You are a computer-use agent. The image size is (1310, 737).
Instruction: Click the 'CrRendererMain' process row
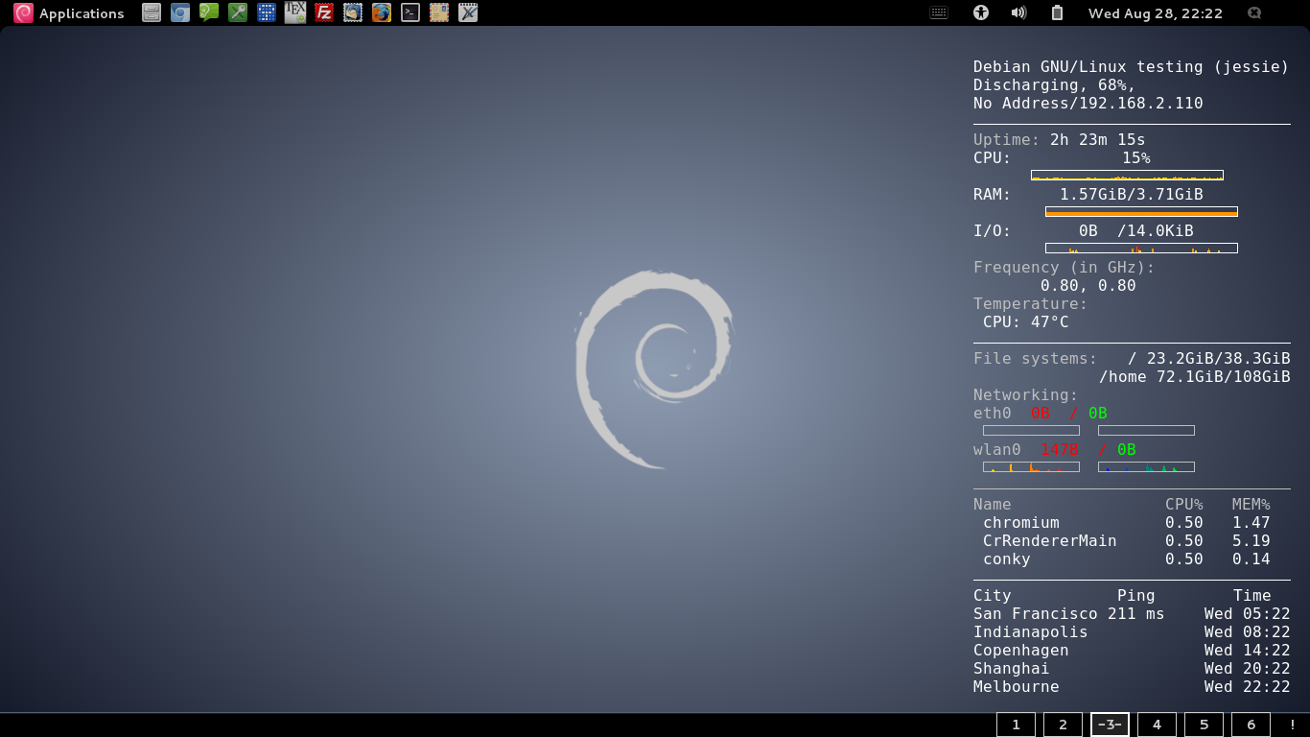click(1127, 541)
